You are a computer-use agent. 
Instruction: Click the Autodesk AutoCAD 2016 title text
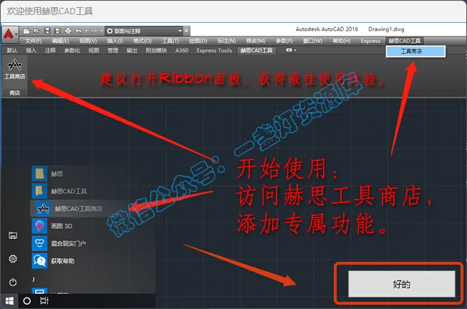[x=327, y=29]
